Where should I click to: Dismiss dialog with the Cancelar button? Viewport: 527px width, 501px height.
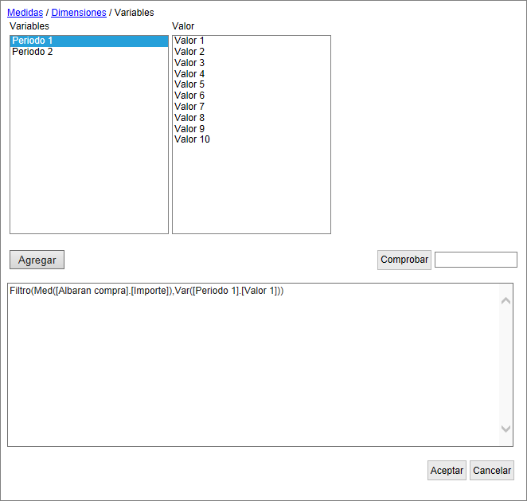pos(492,471)
